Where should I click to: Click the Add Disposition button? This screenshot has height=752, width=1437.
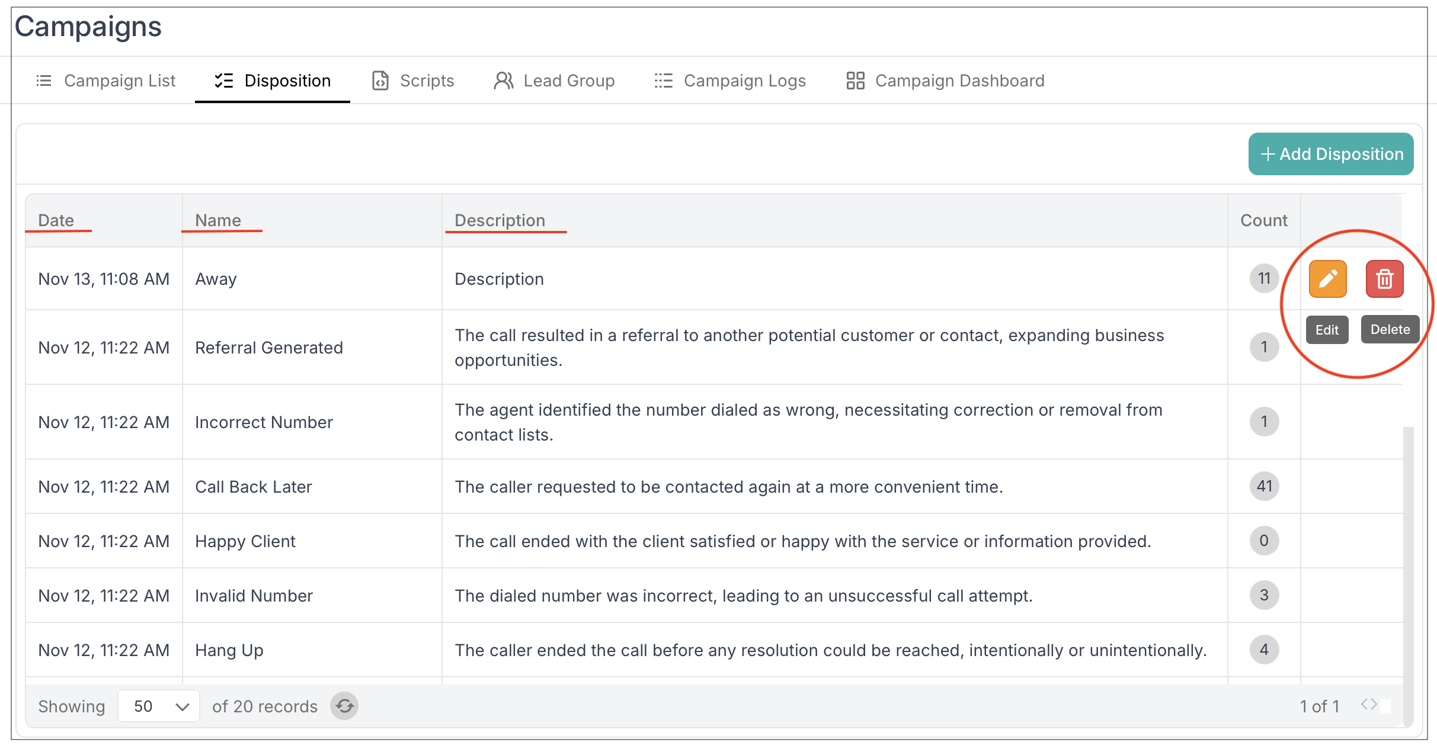(x=1331, y=154)
